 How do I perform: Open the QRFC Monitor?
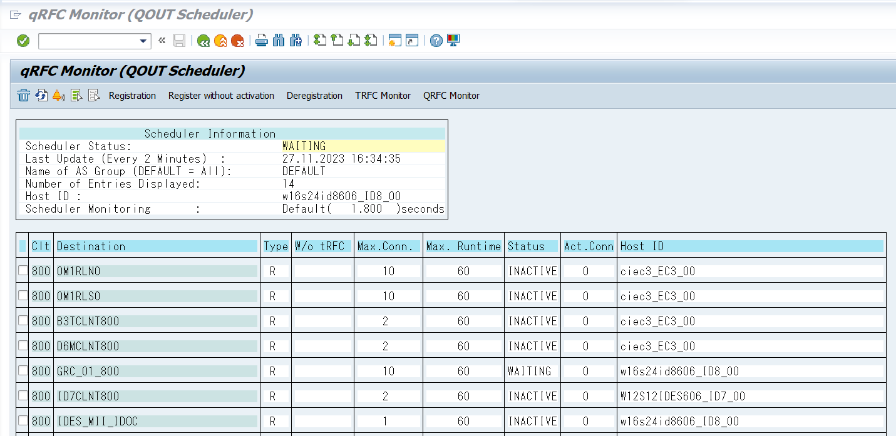coord(451,96)
